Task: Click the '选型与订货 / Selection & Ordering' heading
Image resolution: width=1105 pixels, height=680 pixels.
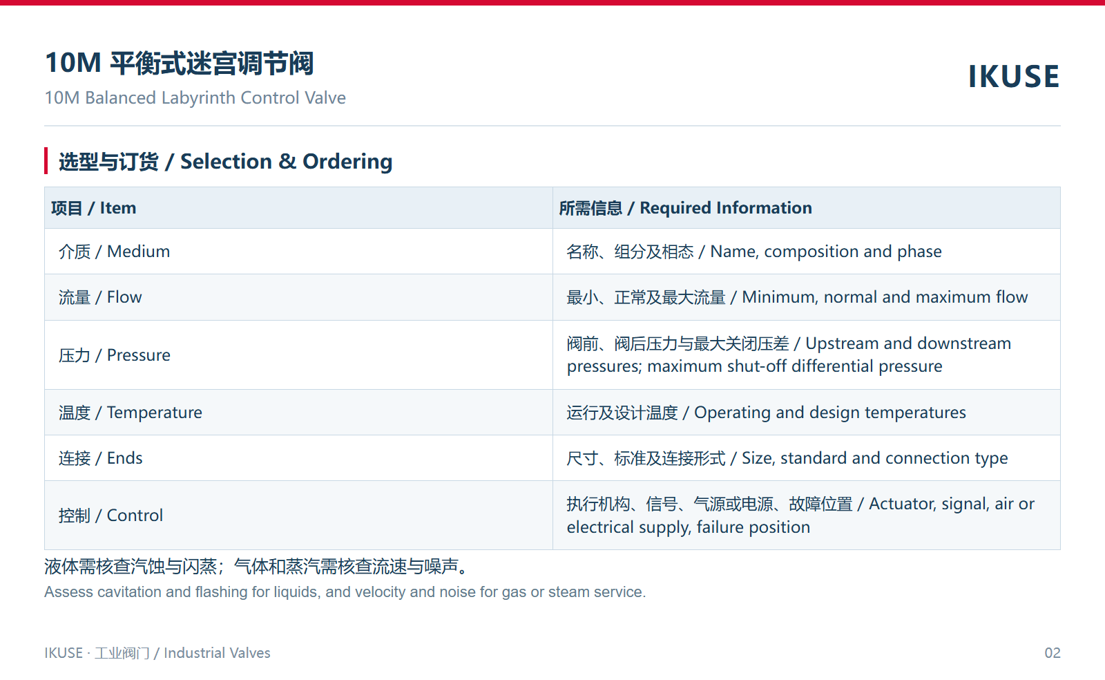Action: [x=225, y=161]
